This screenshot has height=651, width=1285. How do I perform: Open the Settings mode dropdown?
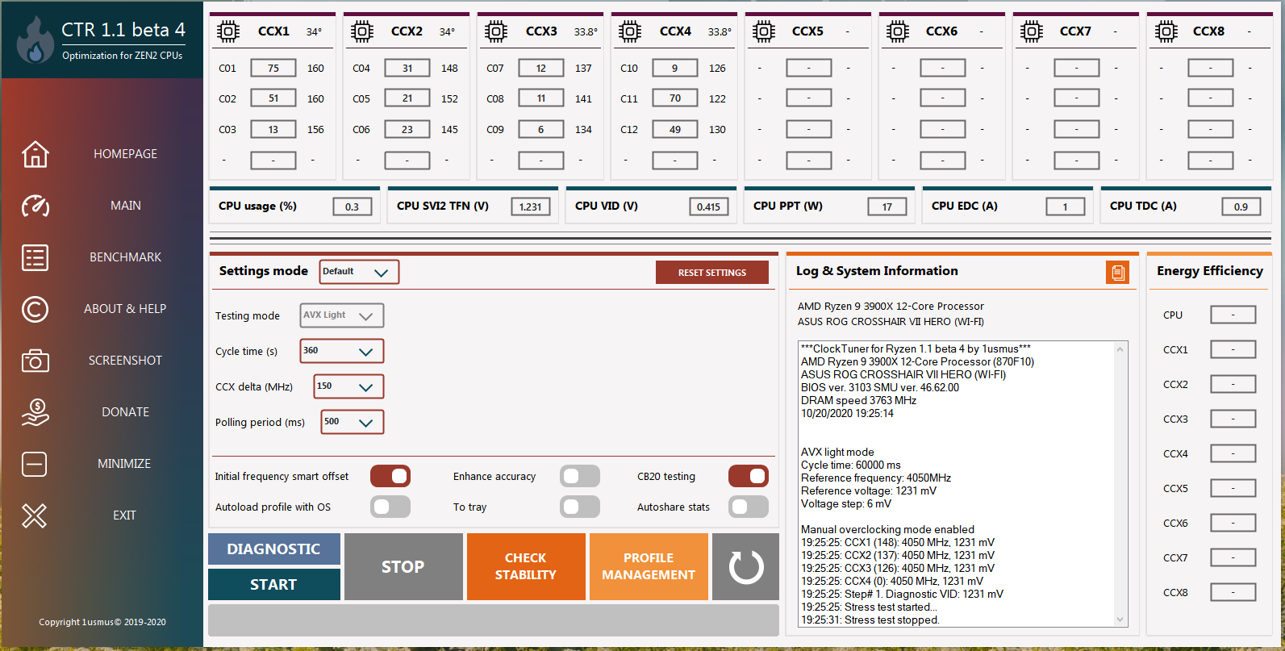[359, 272]
